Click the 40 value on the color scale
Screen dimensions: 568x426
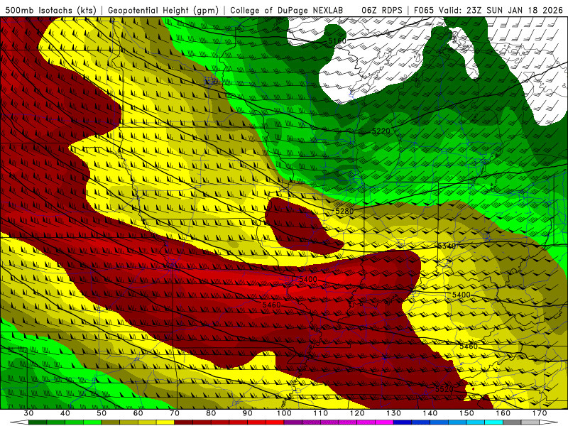[x=65, y=413]
